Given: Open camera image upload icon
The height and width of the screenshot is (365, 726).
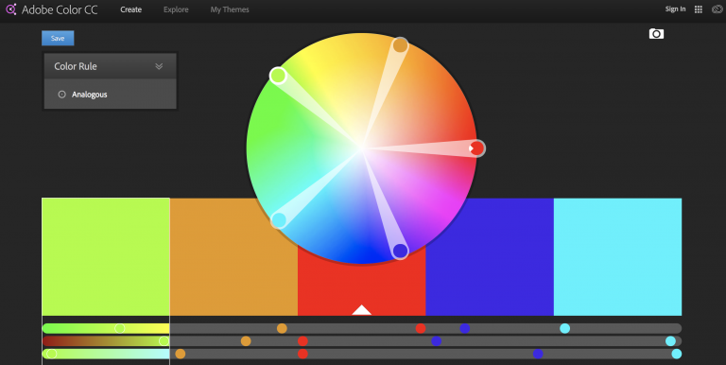Looking at the screenshot, I should [x=656, y=34].
